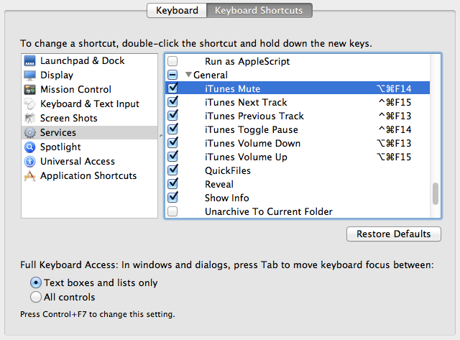Select the Show Info service row label

pyautogui.click(x=227, y=198)
